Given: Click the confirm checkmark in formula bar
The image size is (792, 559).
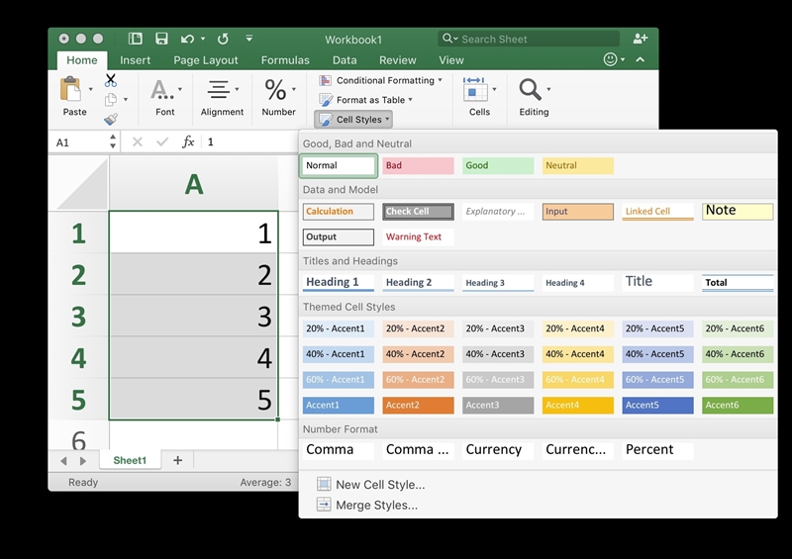Looking at the screenshot, I should click(162, 141).
